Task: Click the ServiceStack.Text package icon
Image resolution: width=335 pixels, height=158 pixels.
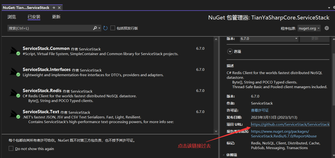Action: [15, 114]
